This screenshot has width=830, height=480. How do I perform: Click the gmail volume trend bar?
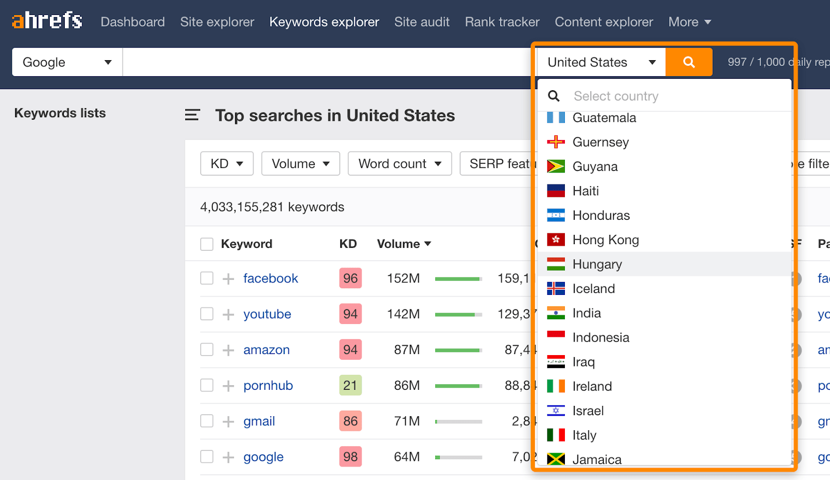click(x=459, y=422)
